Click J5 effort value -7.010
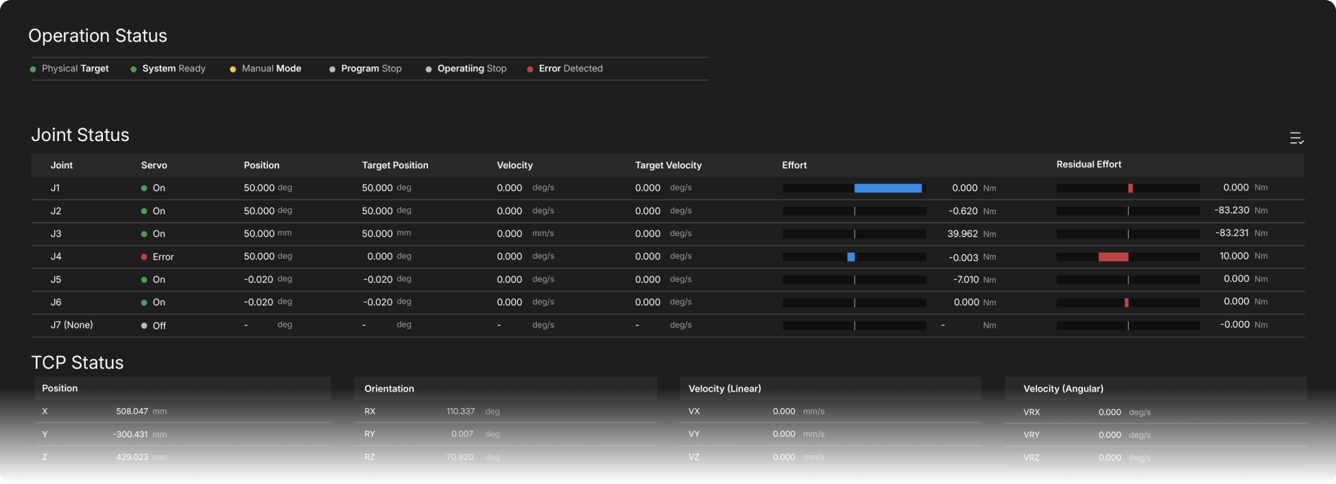 [966, 279]
